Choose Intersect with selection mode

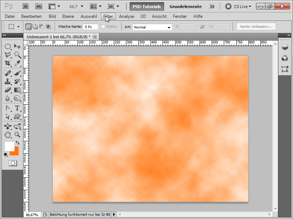click(48, 27)
